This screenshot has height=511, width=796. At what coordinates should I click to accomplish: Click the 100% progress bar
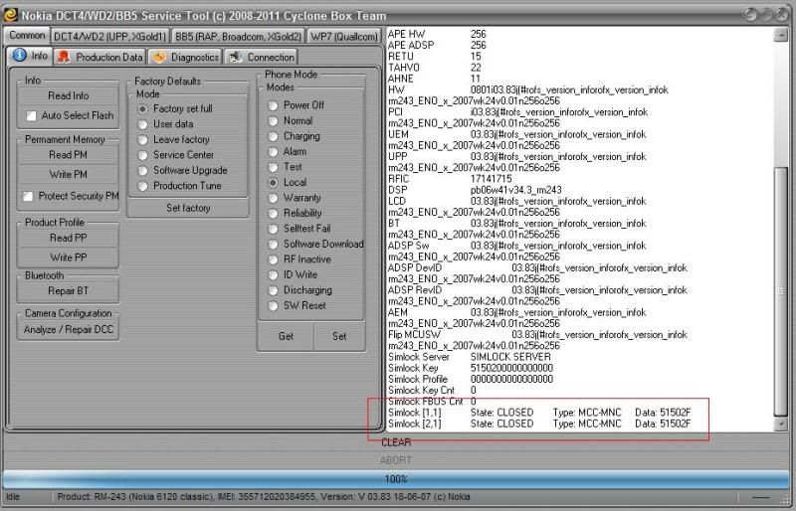click(x=396, y=478)
